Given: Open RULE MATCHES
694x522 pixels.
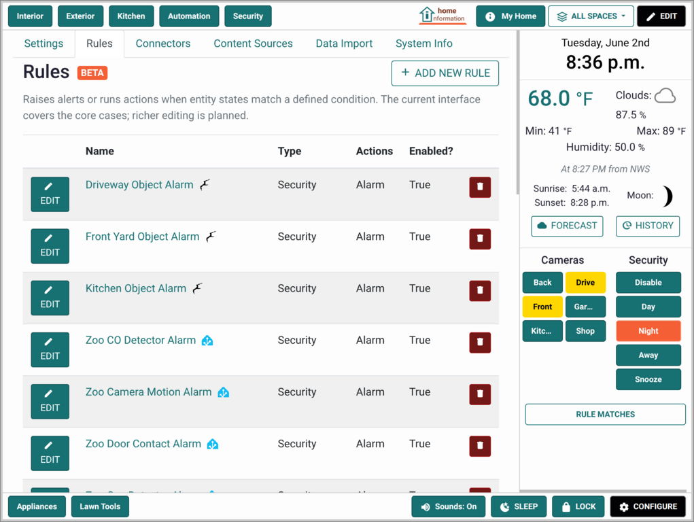Looking at the screenshot, I should [x=605, y=415].
